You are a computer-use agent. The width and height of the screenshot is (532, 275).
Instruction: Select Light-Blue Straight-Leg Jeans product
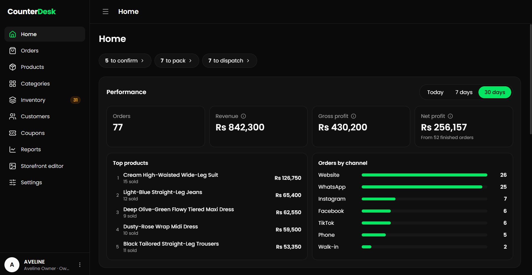pyautogui.click(x=207, y=195)
